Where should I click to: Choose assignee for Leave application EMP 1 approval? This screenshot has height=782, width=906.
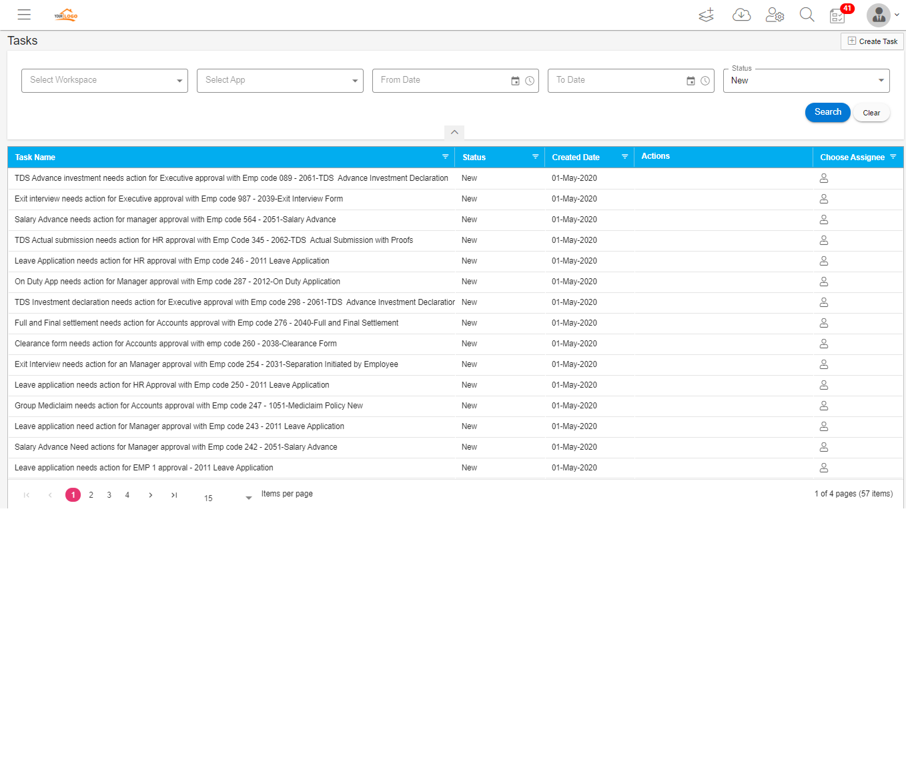click(x=824, y=468)
